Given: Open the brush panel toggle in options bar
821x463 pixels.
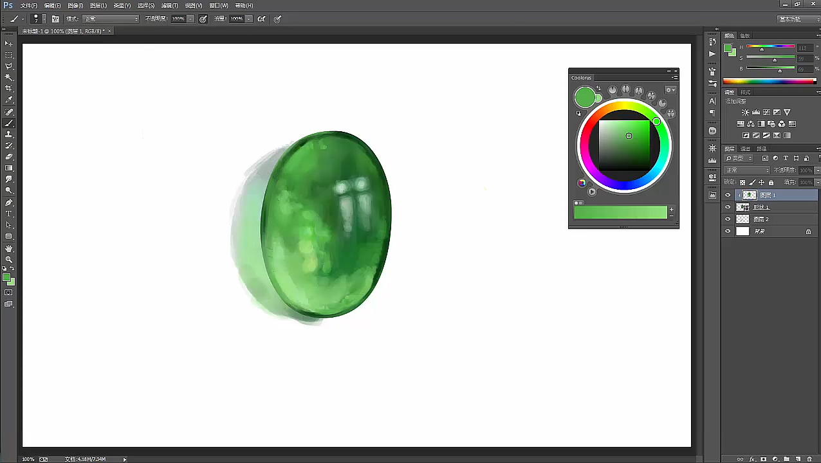Looking at the screenshot, I should 55,19.
